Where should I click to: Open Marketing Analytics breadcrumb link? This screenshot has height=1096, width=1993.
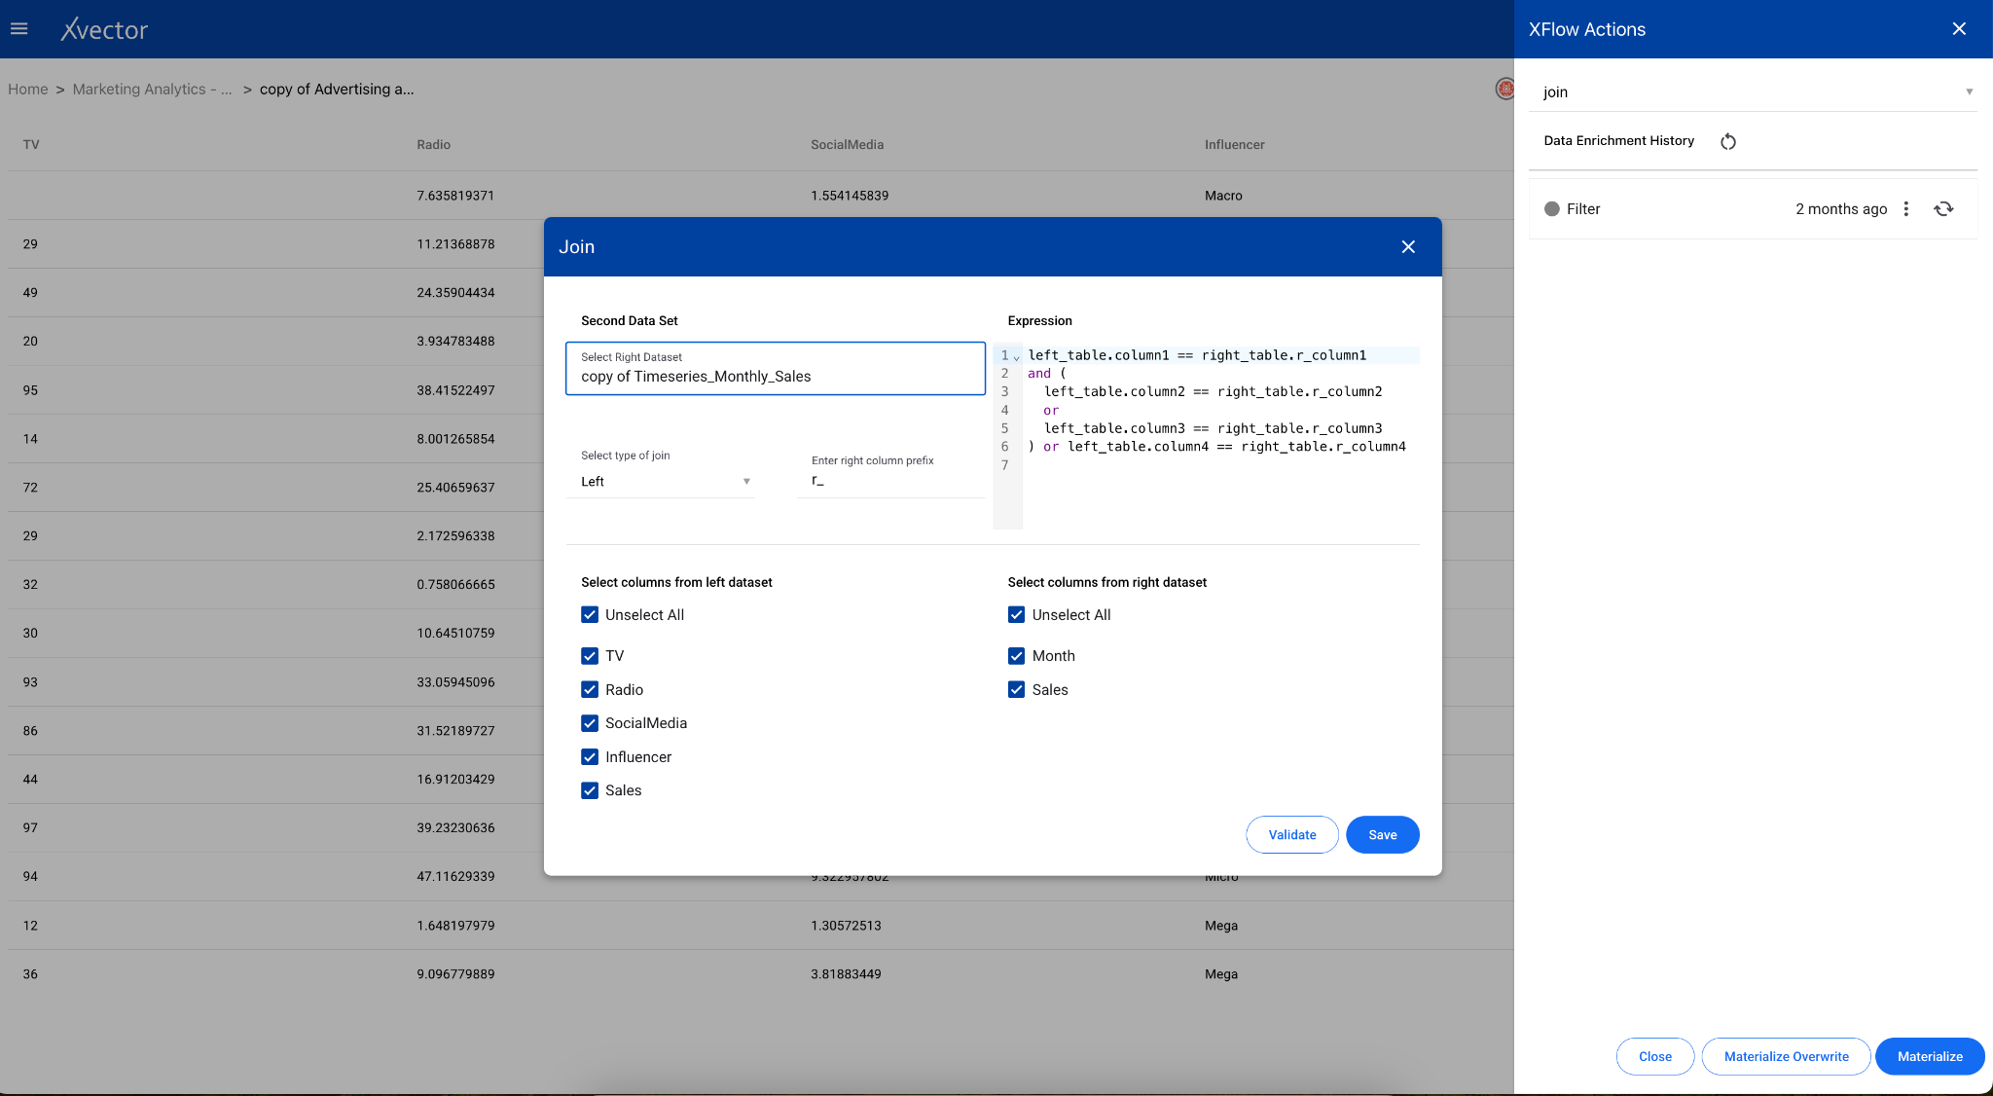point(153,90)
